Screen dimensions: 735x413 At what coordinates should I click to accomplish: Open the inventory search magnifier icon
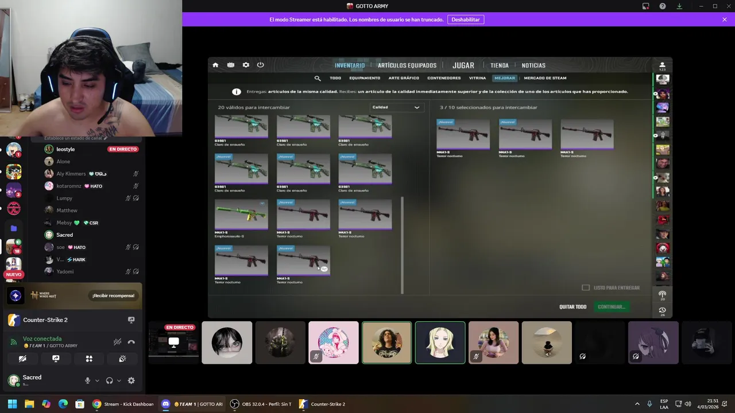(x=318, y=78)
